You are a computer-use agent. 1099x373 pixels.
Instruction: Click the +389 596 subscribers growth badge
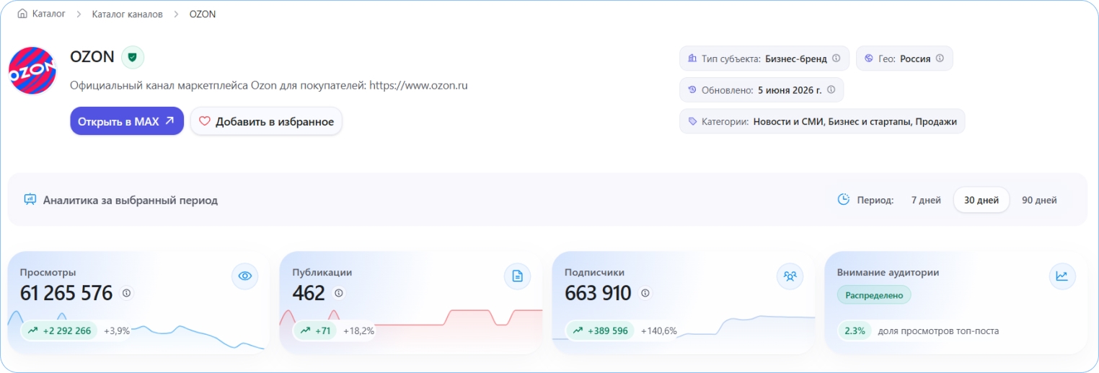[x=600, y=331]
